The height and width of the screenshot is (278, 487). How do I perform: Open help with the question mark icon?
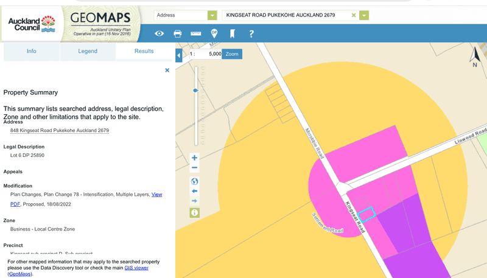[x=251, y=33]
